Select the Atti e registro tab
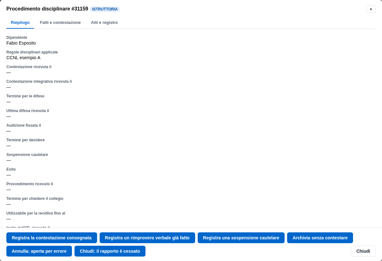The width and height of the screenshot is (382, 261). pos(104,23)
